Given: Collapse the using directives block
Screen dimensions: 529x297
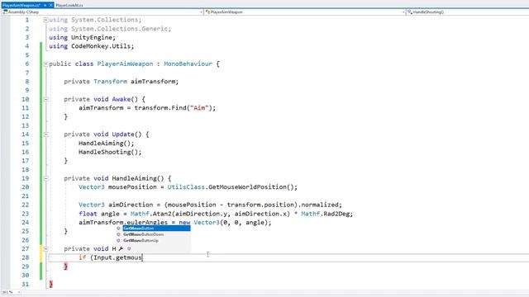Looking at the screenshot, I should click(x=46, y=20).
